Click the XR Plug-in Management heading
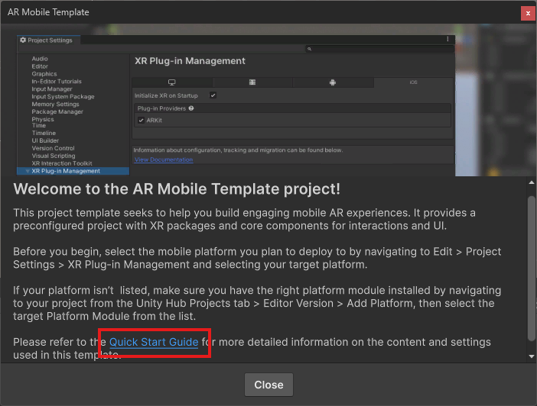Screen dimensions: 537x406 coord(190,61)
